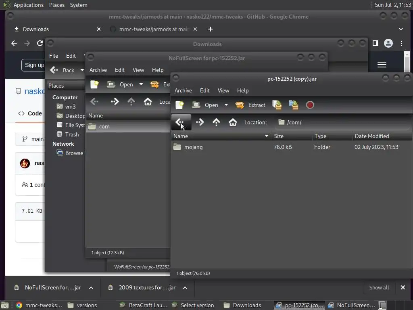Viewport: 413px width, 310px height.
Task: Toggle Chrome side panel icon
Action: tap(375, 43)
